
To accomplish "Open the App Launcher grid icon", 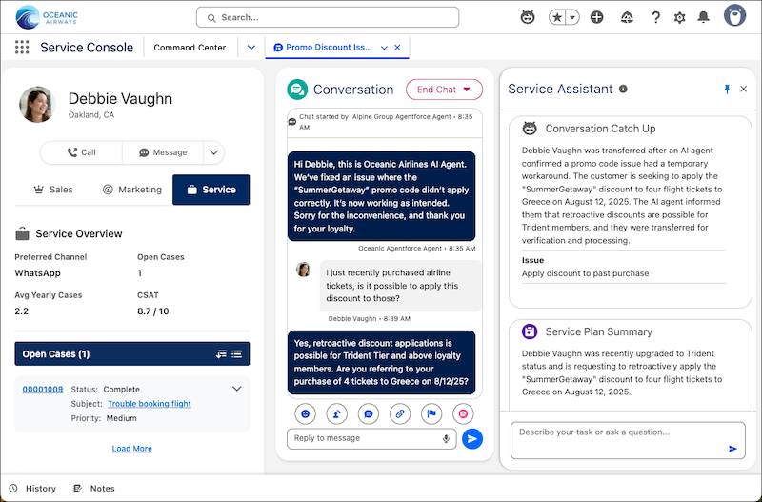I will click(x=22, y=47).
